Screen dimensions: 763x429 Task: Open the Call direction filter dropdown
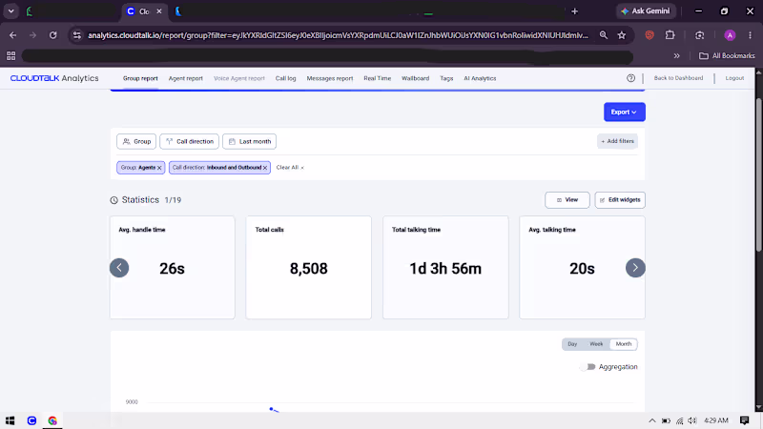(x=189, y=141)
